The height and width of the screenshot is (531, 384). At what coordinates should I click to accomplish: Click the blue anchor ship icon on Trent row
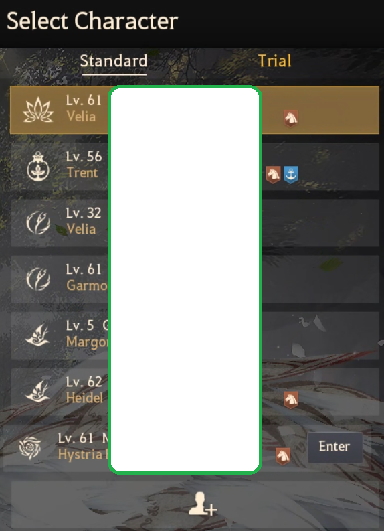290,175
